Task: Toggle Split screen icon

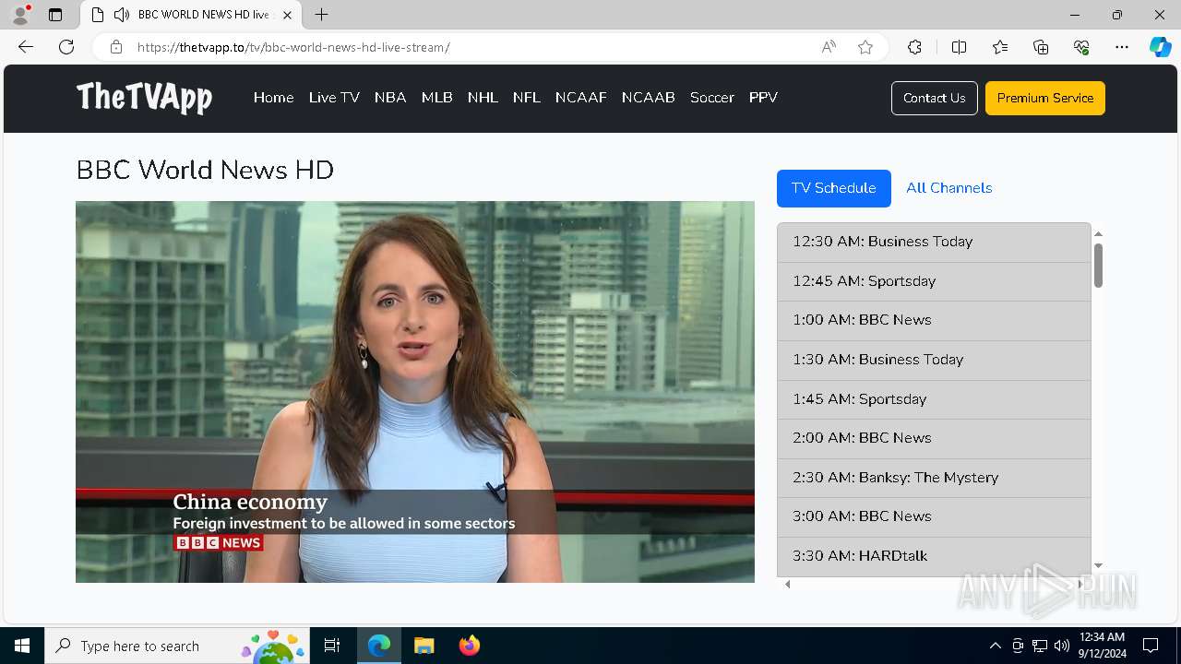Action: (x=959, y=47)
